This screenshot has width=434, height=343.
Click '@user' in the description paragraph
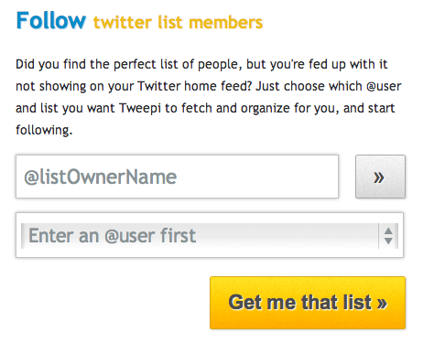(384, 86)
